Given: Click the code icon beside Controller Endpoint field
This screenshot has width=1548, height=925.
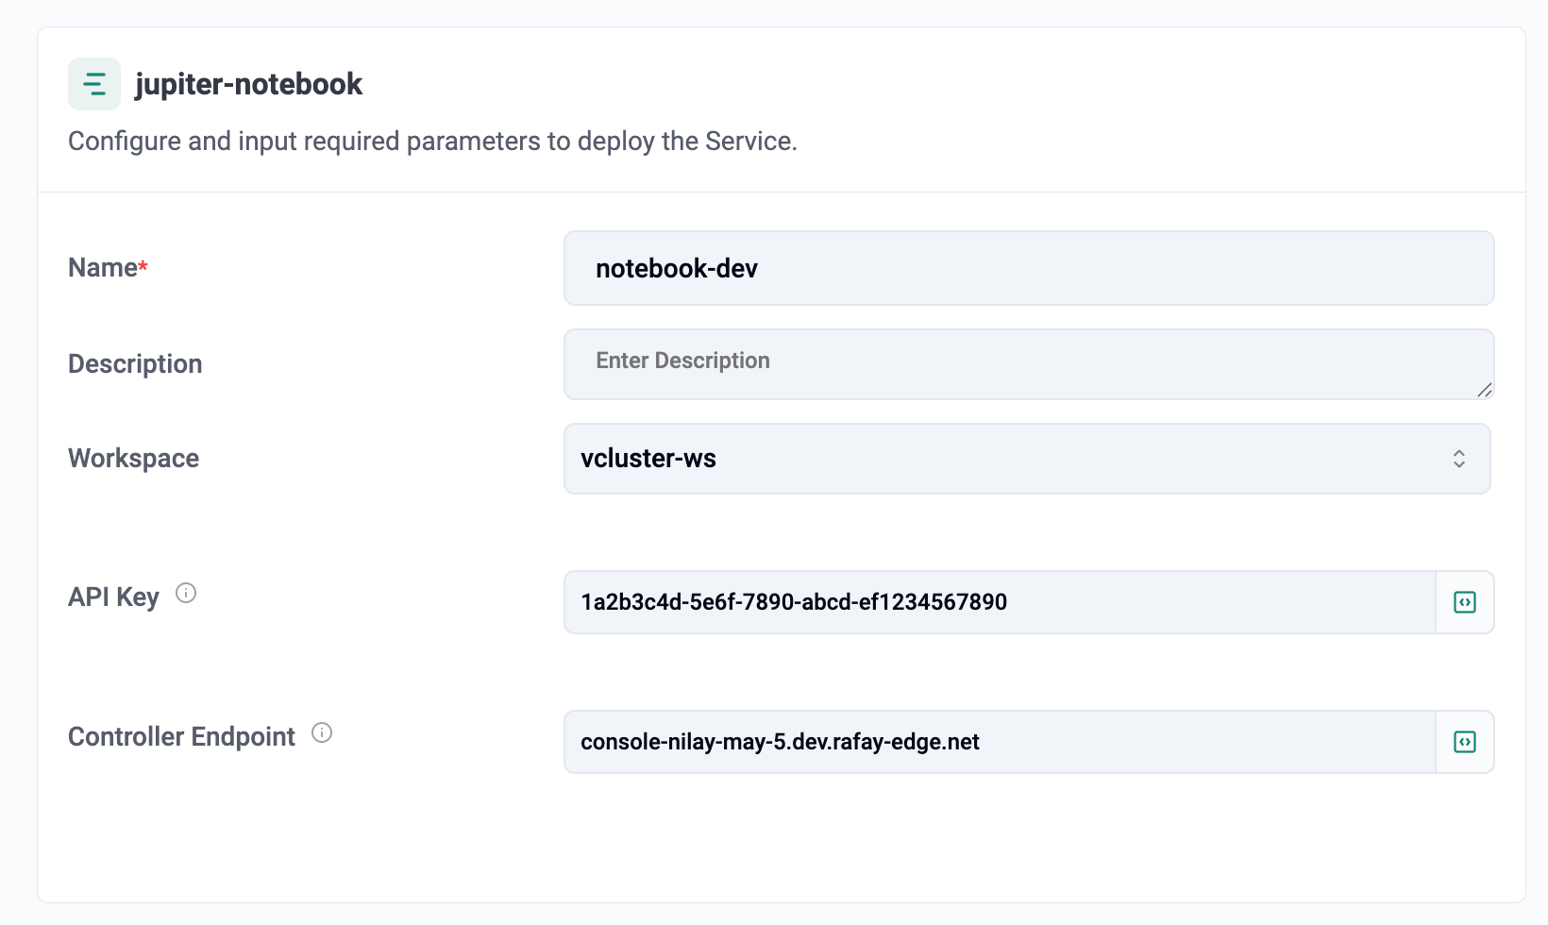Looking at the screenshot, I should tap(1465, 742).
